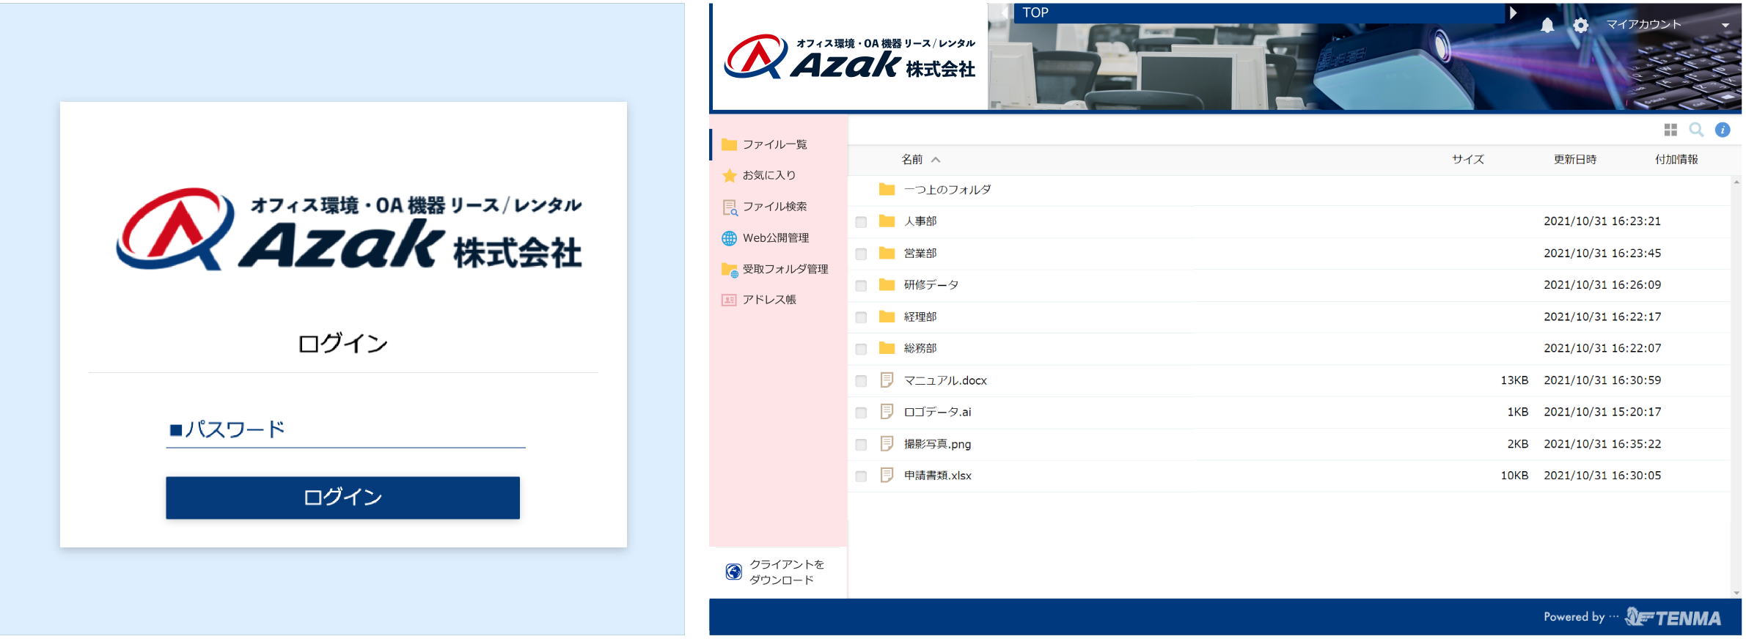Viewport: 1746px width, 639px height.
Task: Check the 経理部 row checkbox
Action: (861, 317)
